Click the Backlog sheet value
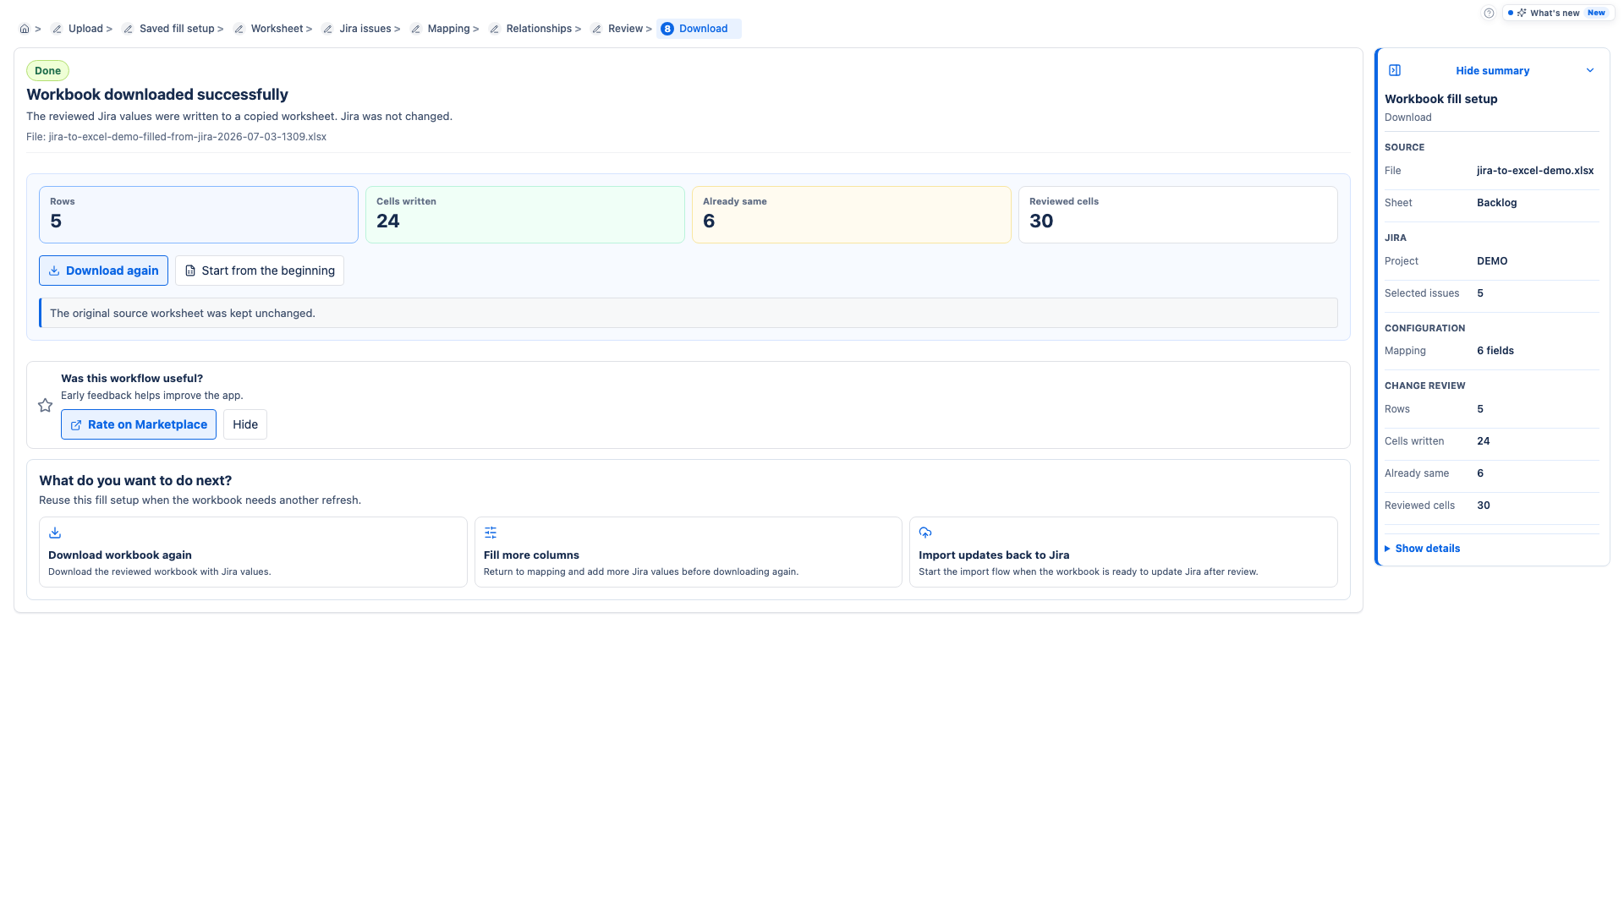 (1496, 203)
